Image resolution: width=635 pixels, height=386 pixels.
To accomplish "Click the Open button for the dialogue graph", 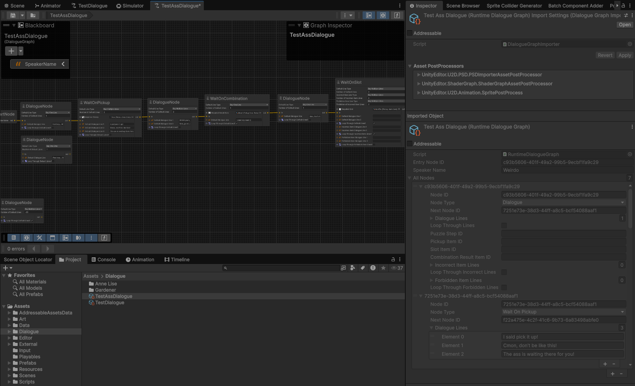I will pos(624,24).
